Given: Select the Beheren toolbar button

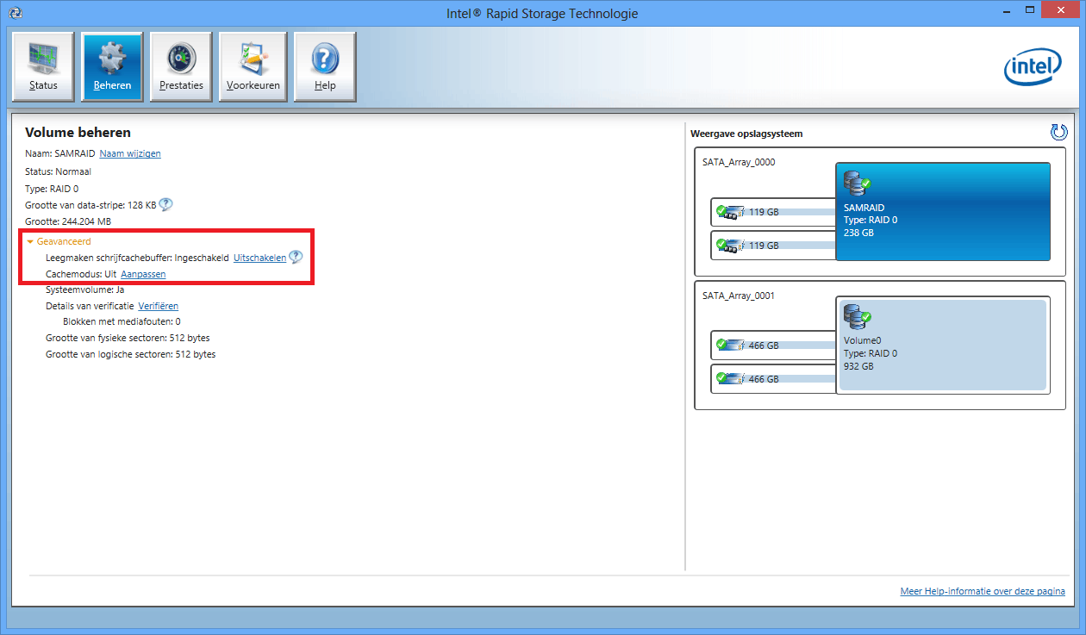Looking at the screenshot, I should click(112, 67).
